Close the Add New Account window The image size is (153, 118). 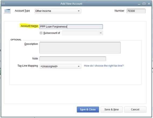[149, 4]
